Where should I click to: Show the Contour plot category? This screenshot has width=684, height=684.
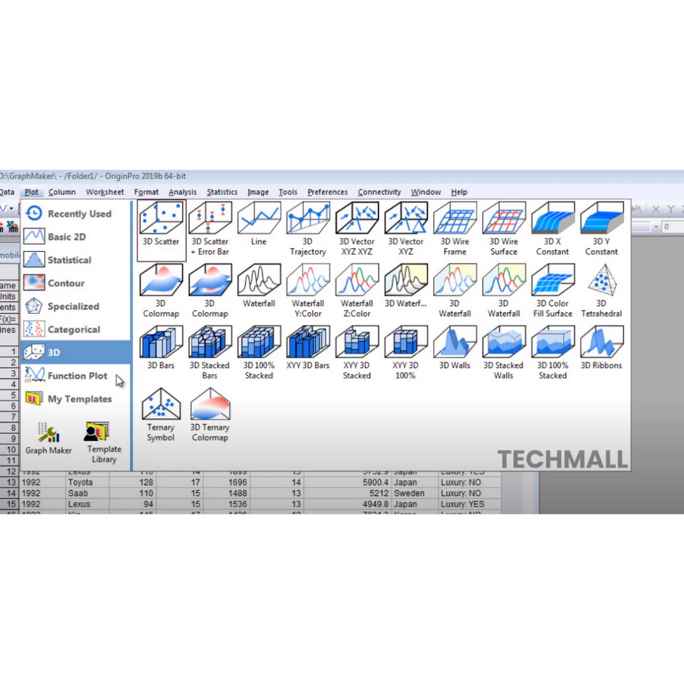pos(65,283)
